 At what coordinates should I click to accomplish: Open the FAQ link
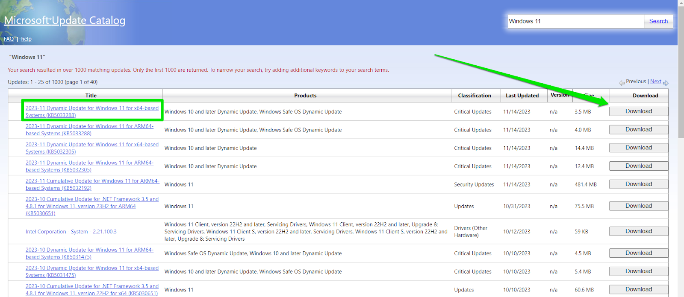pos(9,39)
